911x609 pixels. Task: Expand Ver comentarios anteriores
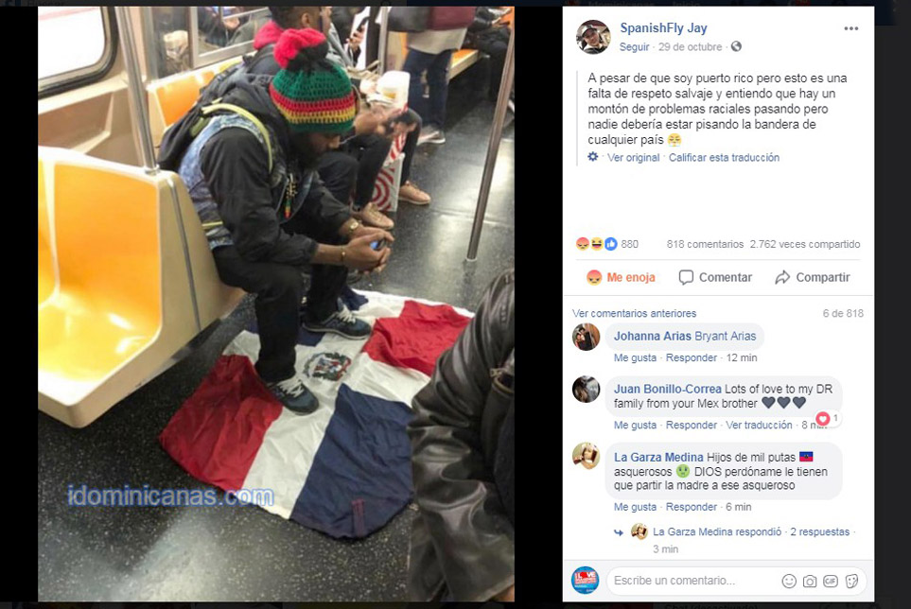[634, 313]
